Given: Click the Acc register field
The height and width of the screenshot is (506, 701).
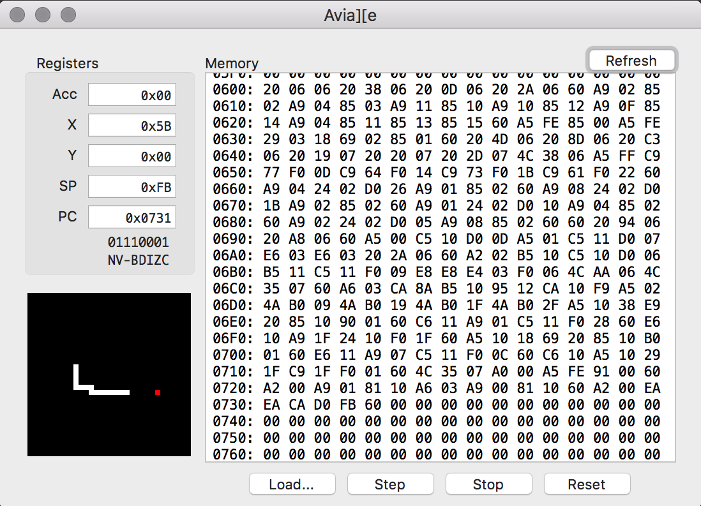Looking at the screenshot, I should tap(132, 95).
